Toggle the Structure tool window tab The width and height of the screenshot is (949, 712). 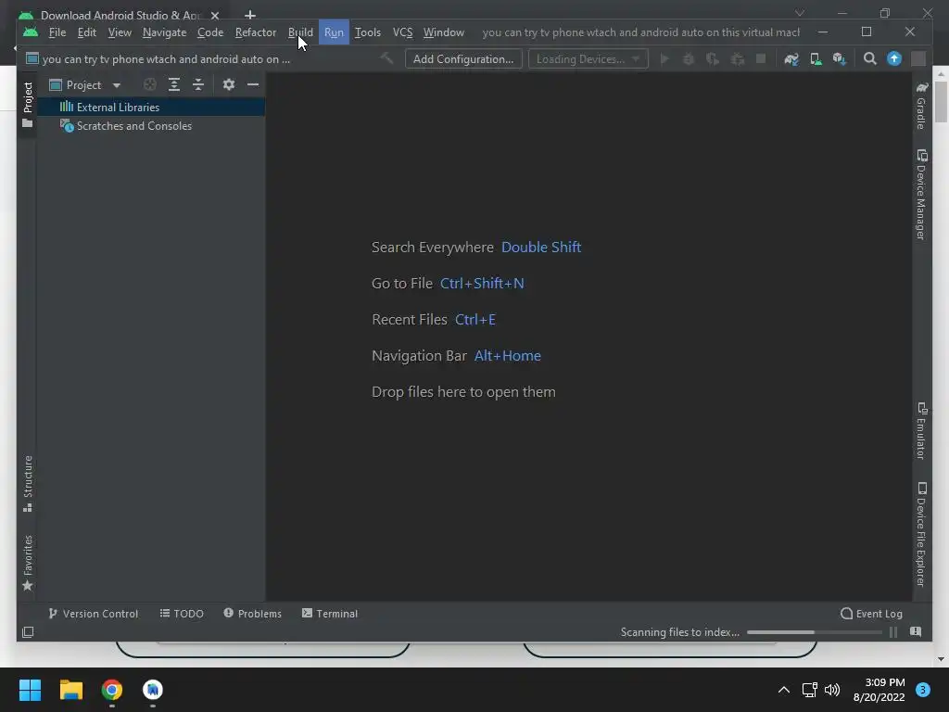point(27,483)
